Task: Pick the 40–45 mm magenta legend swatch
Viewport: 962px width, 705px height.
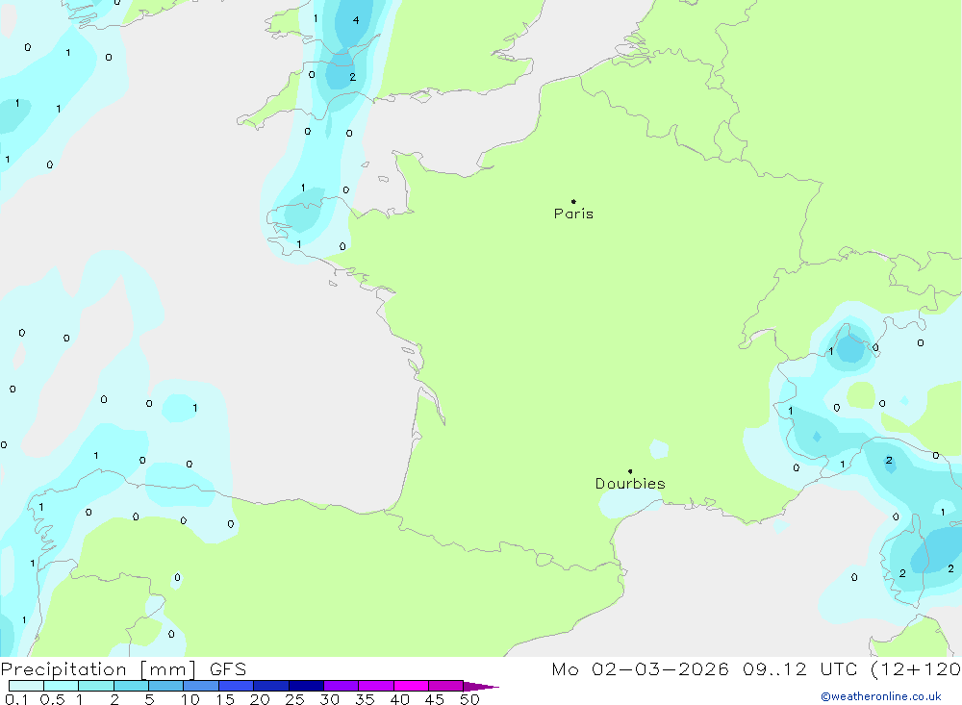Action: 411,686
